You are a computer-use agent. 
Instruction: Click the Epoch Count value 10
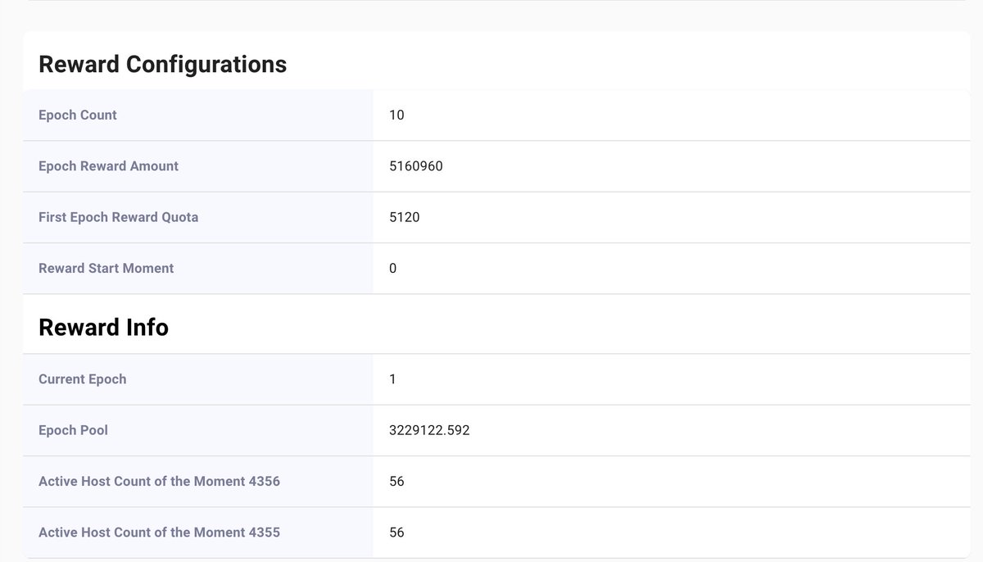pos(396,115)
